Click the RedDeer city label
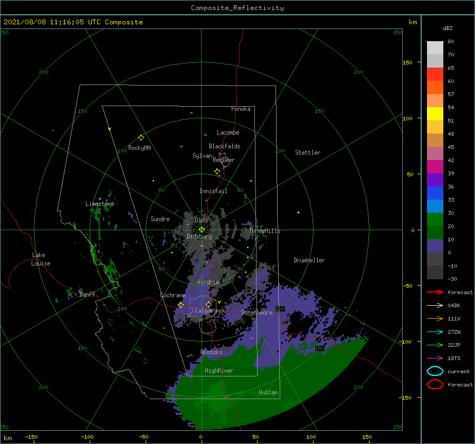This screenshot has width=475, height=444. coord(224,160)
